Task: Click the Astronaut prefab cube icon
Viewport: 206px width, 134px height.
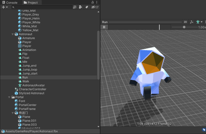Action: (16, 34)
